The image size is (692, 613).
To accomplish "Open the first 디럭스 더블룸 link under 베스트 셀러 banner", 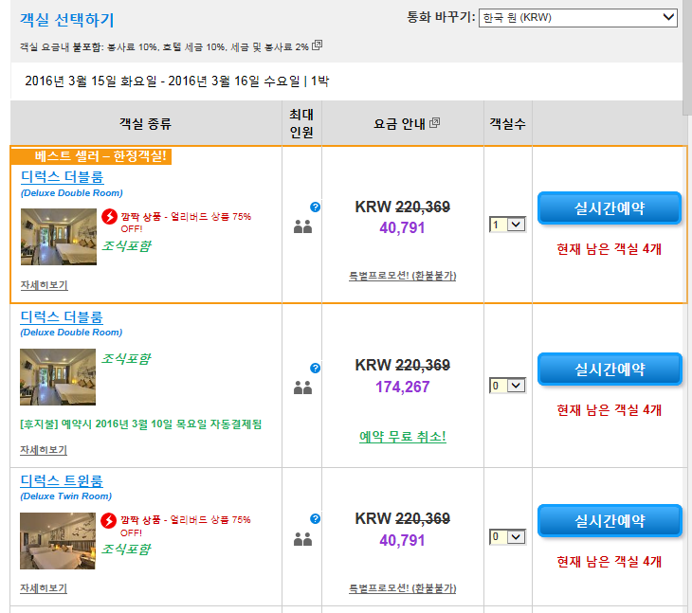I will (63, 177).
